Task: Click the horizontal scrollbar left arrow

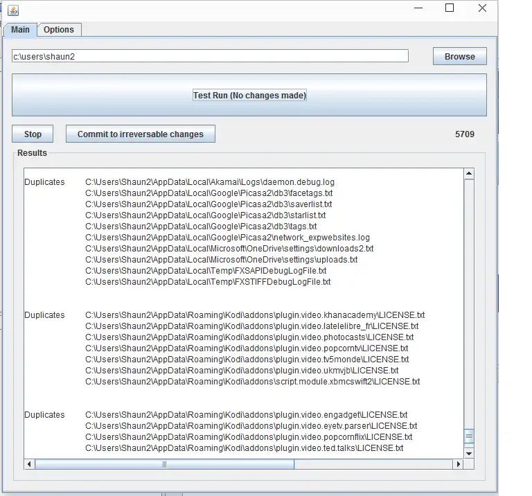Action: click(x=29, y=464)
